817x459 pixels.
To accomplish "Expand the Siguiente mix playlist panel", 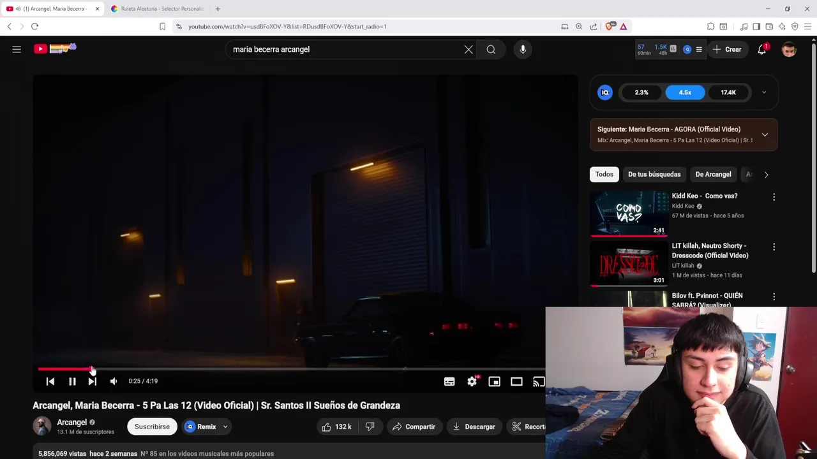I will pos(765,135).
